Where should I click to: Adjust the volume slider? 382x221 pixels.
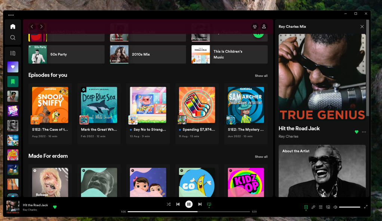[x=349, y=207]
